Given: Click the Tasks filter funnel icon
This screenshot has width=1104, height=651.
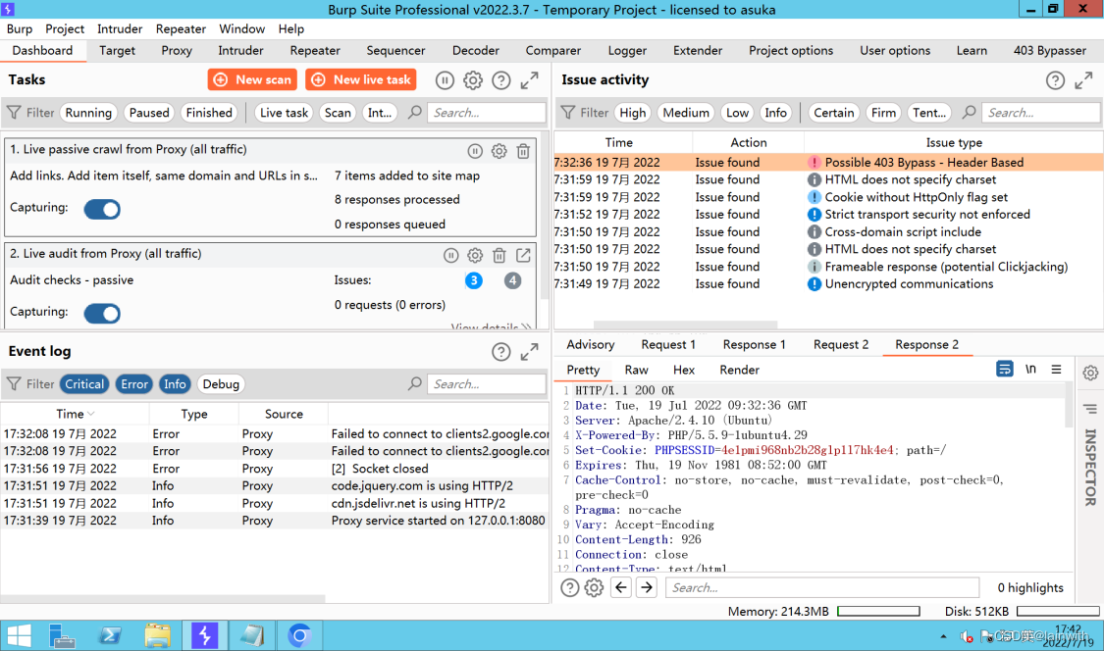Looking at the screenshot, I should 14,113.
